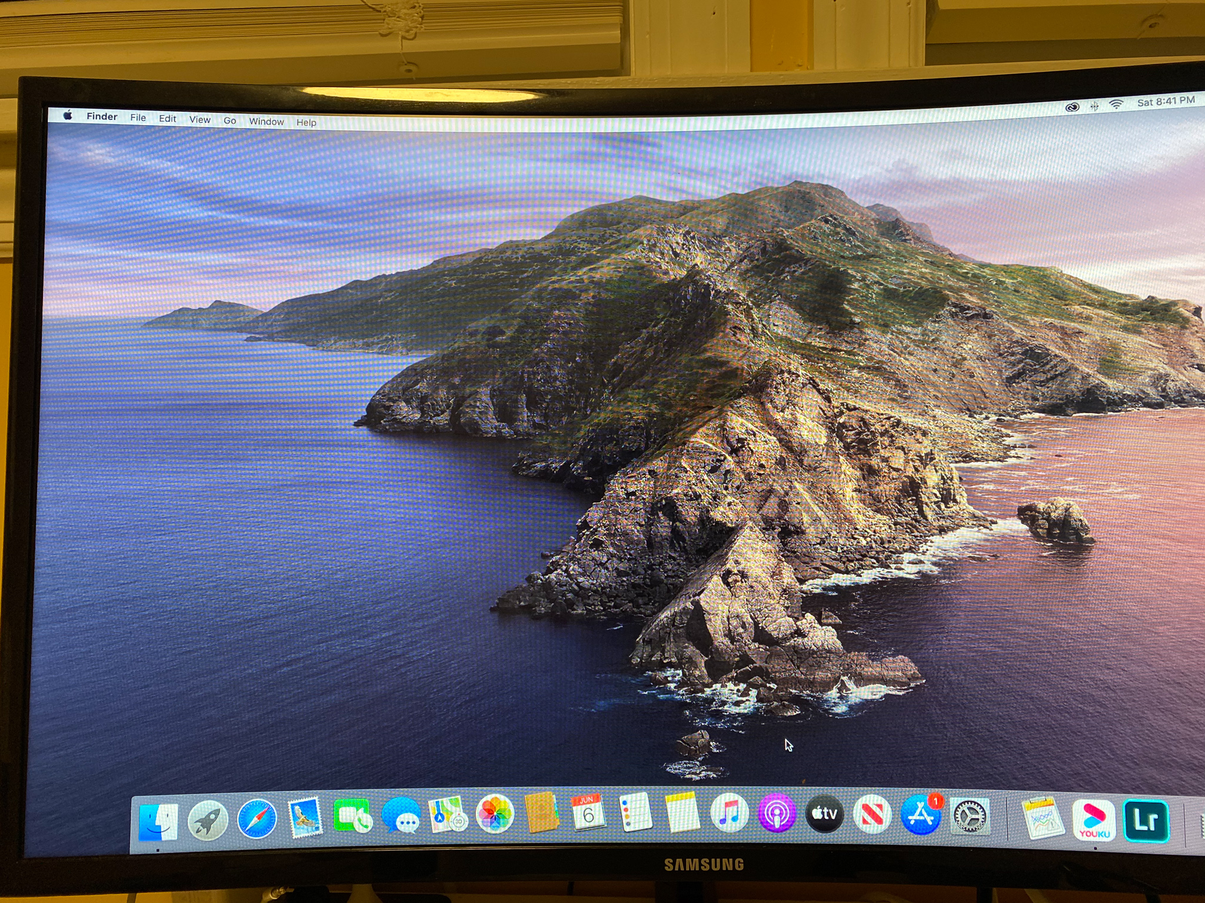Open the Music app in dock
This screenshot has width=1205, height=903.
point(730,813)
